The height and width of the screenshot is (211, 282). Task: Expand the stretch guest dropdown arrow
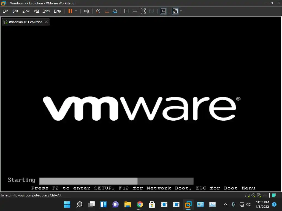click(181, 11)
